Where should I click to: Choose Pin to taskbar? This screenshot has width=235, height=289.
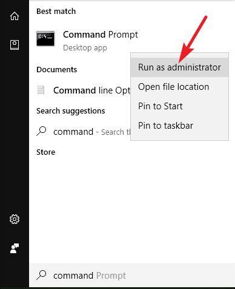[x=179, y=126]
